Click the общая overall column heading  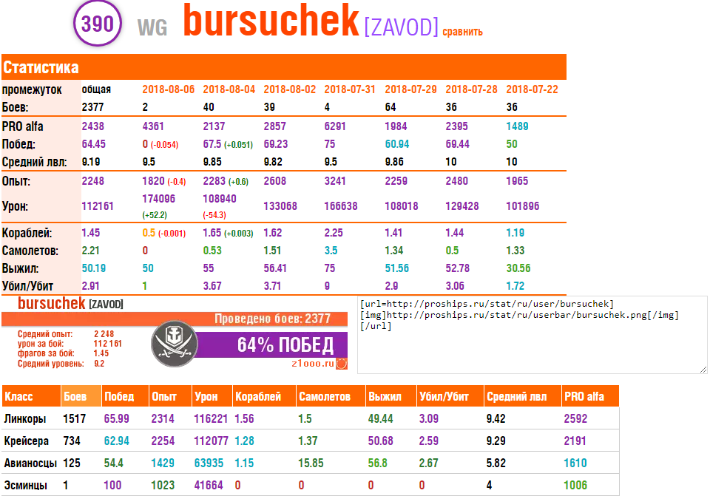pyautogui.click(x=96, y=89)
